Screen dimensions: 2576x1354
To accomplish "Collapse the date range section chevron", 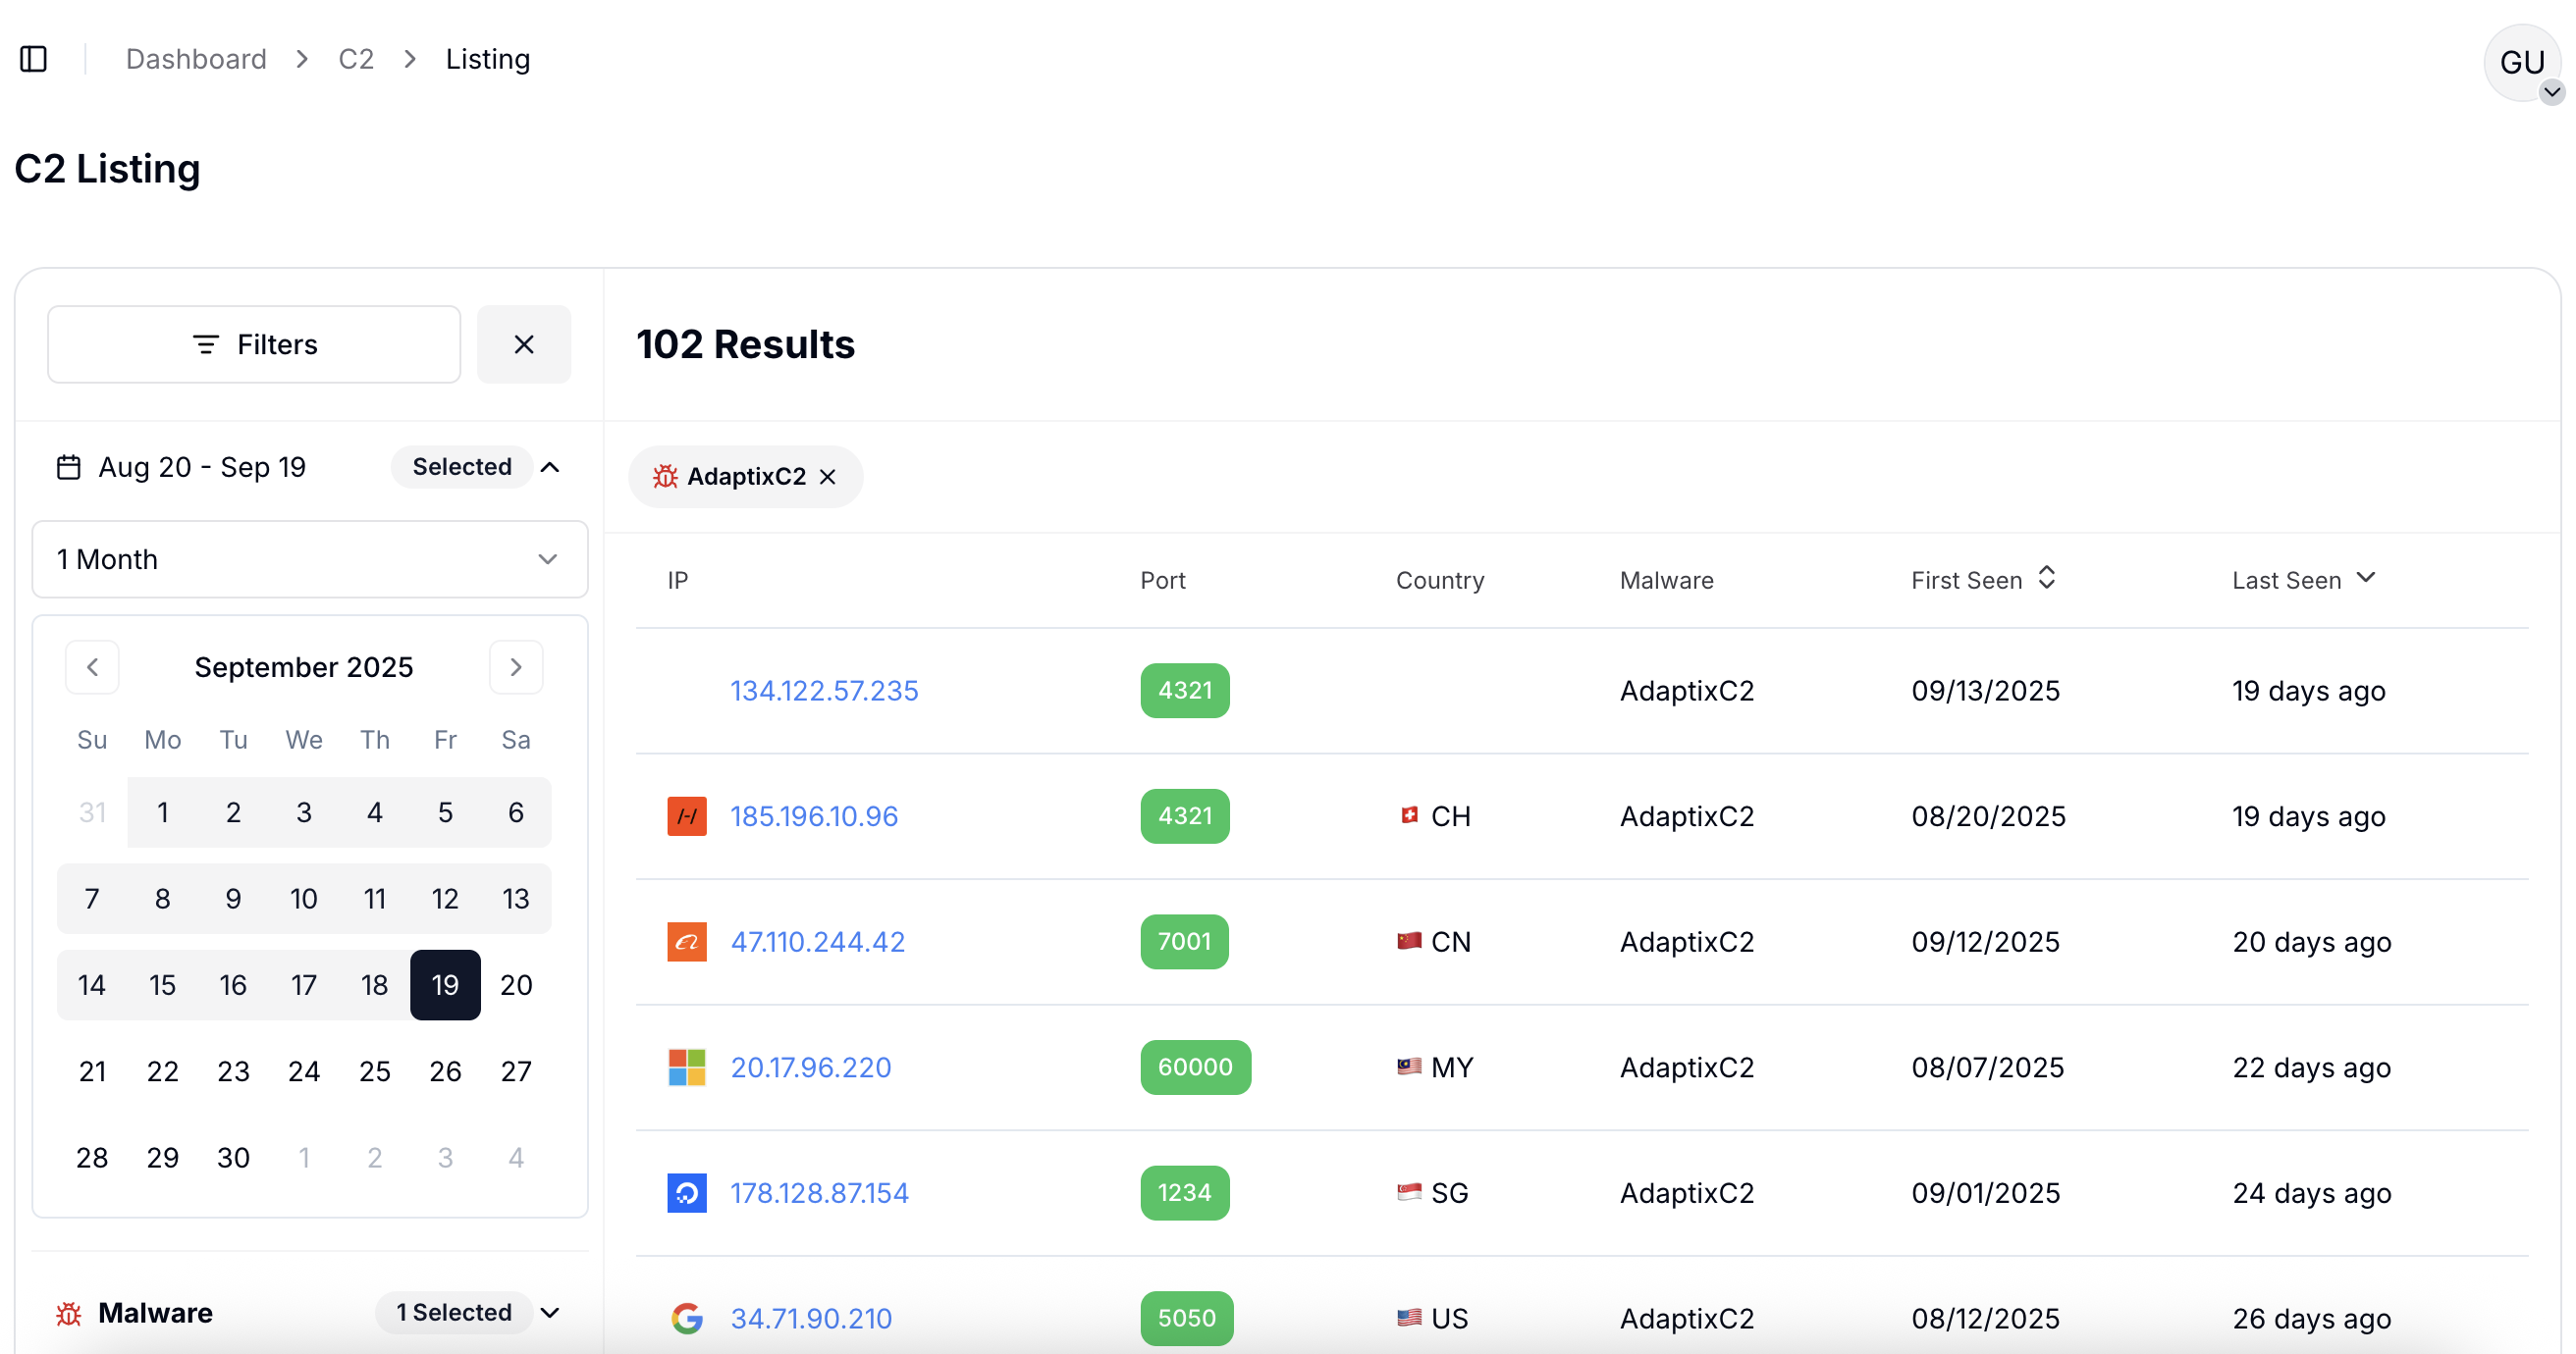I will pyautogui.click(x=550, y=467).
